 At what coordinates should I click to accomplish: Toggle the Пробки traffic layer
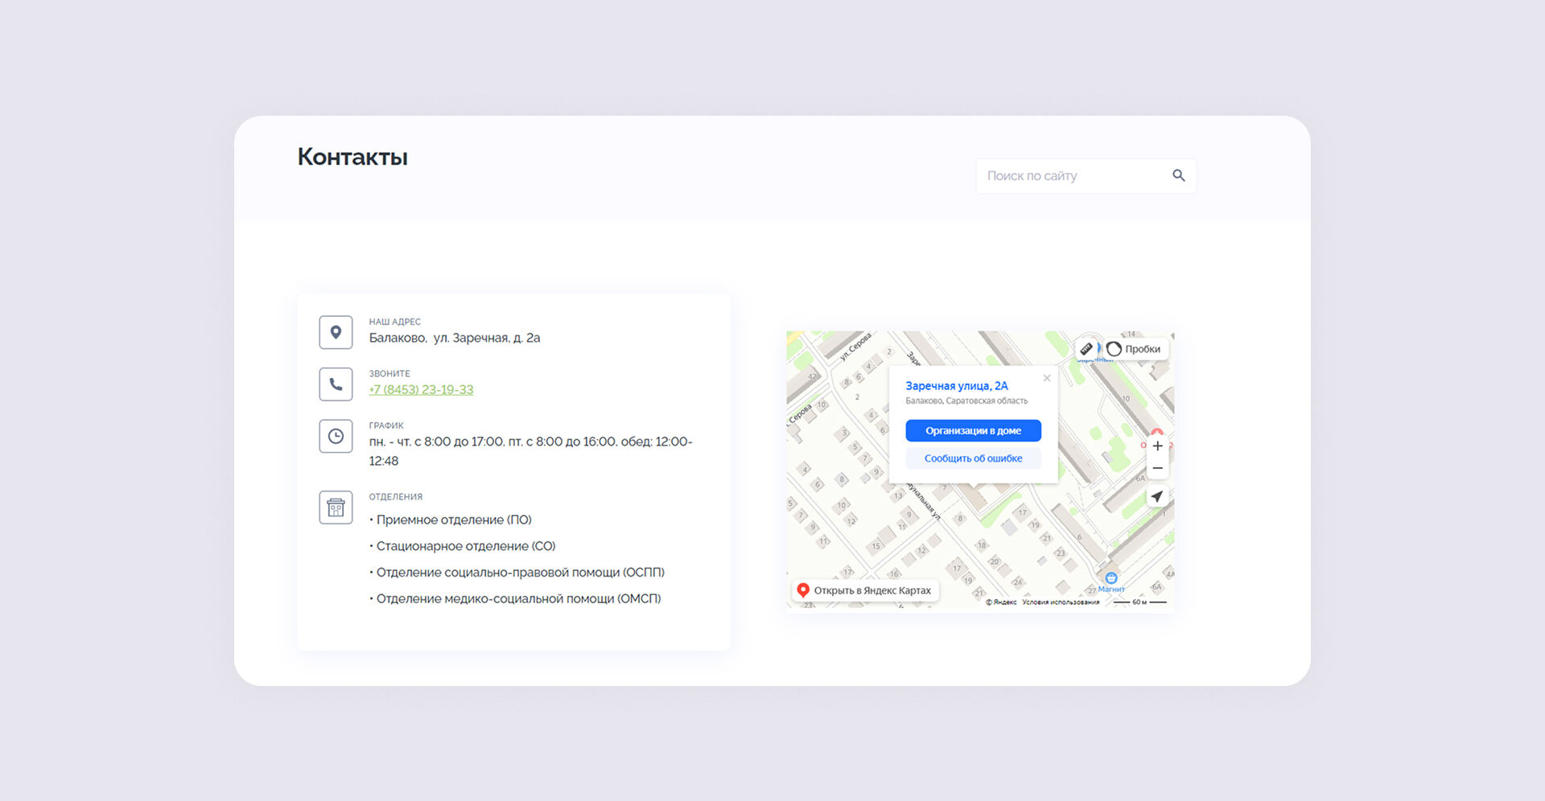(x=1134, y=349)
